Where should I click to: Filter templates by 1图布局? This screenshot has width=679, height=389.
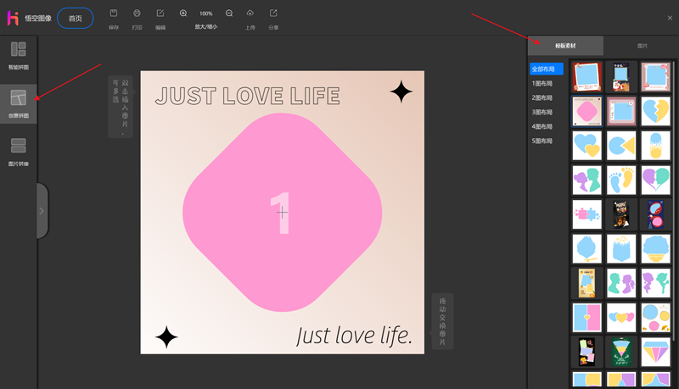[x=542, y=83]
